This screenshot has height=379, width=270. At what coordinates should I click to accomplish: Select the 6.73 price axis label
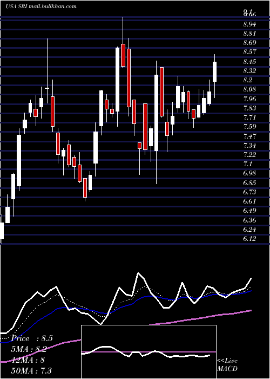pos(249,192)
